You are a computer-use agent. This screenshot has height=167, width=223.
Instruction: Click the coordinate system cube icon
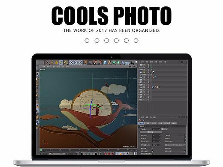85,63
